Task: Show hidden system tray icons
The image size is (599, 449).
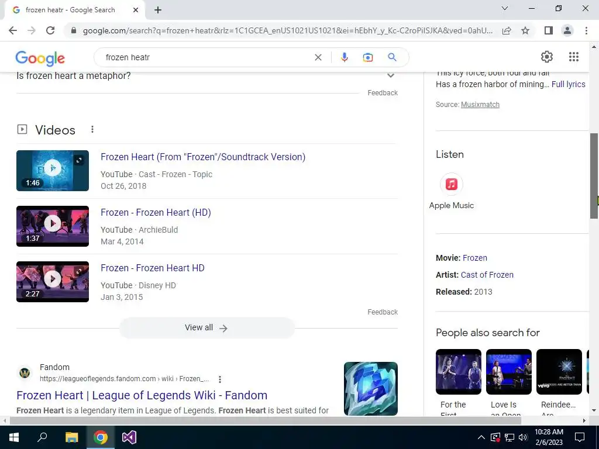Action: coord(481,437)
